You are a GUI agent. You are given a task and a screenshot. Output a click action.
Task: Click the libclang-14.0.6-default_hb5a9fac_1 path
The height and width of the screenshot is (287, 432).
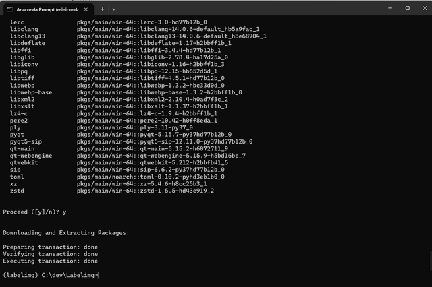[x=168, y=29]
